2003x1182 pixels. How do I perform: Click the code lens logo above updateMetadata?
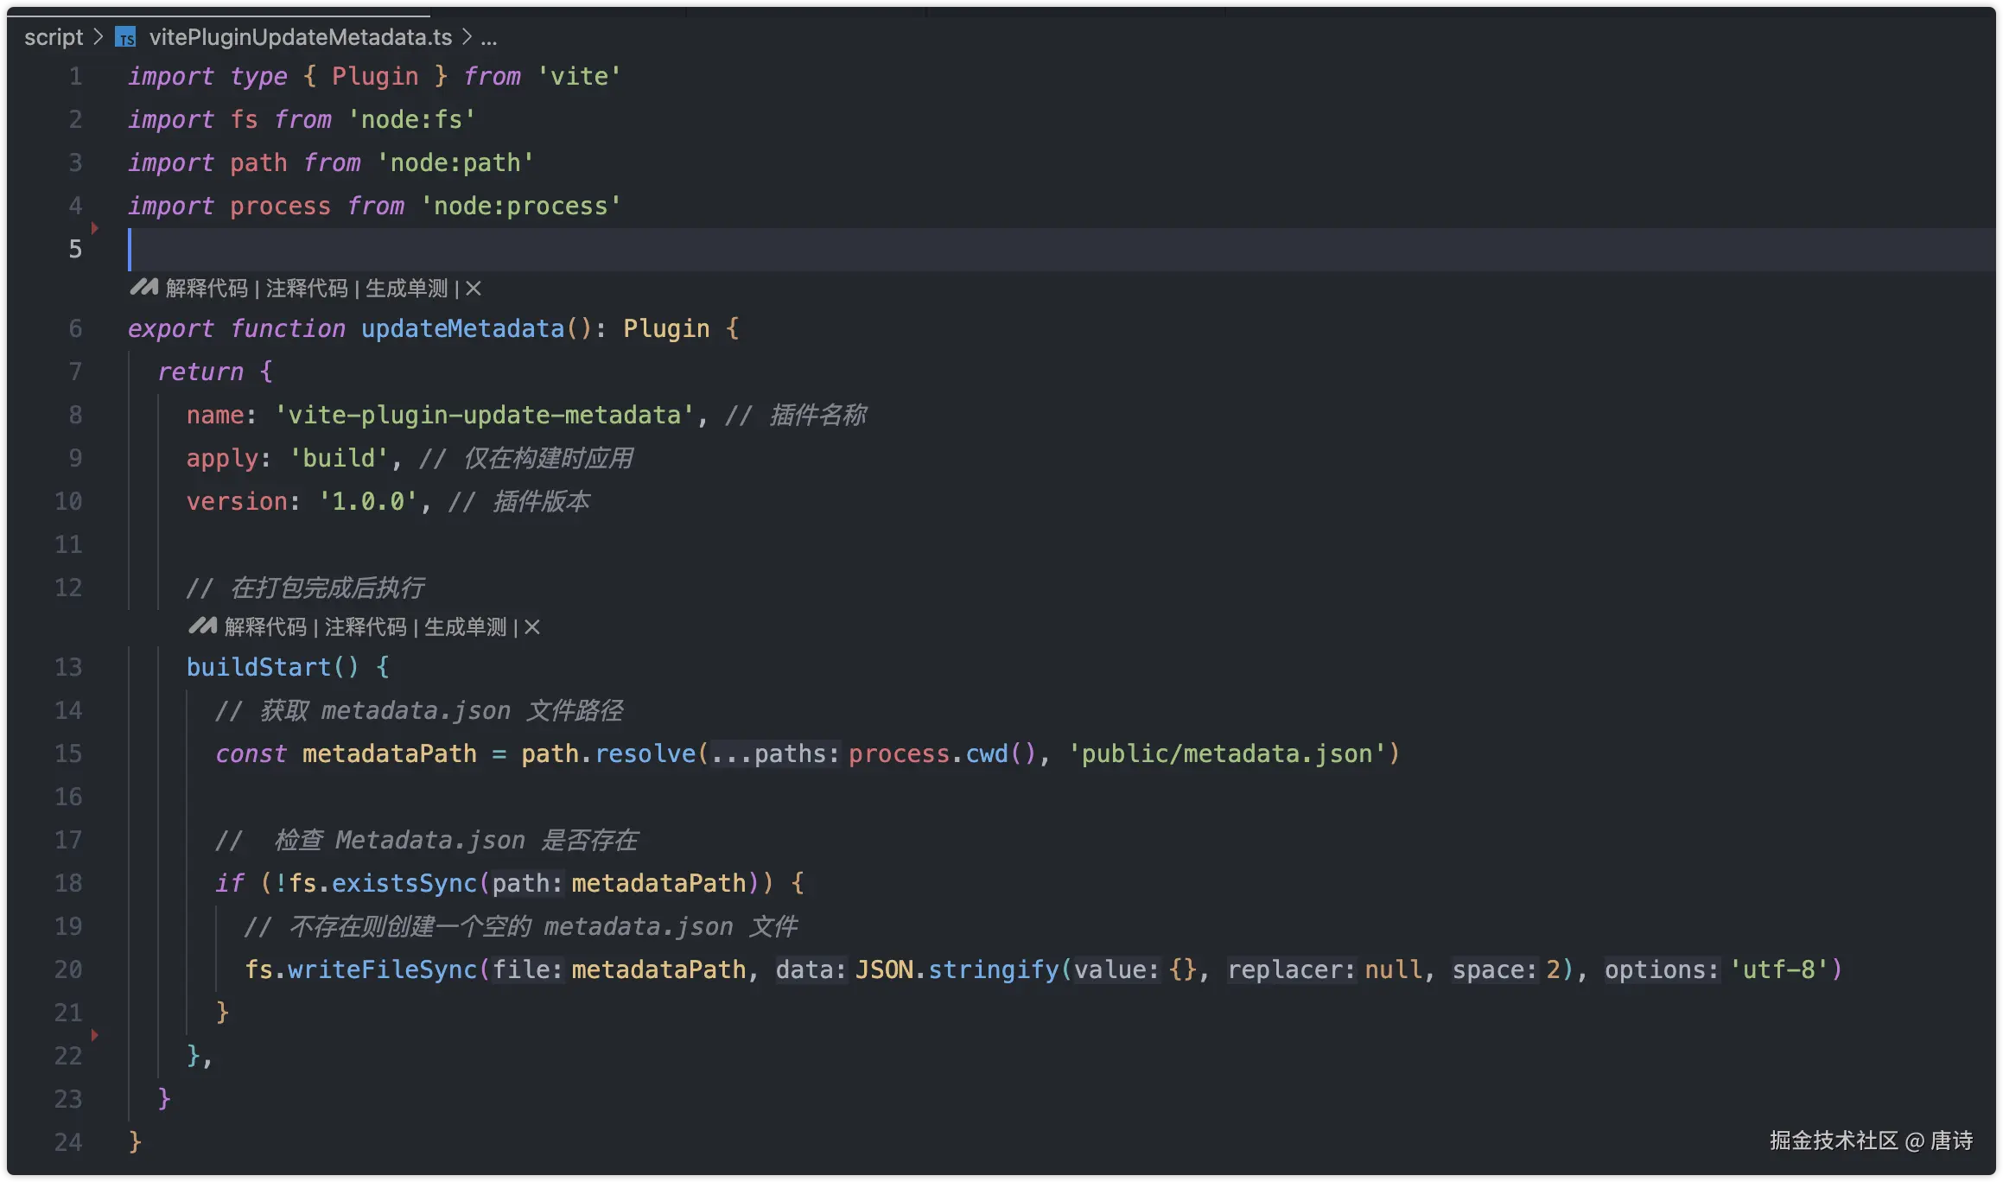[x=143, y=288]
